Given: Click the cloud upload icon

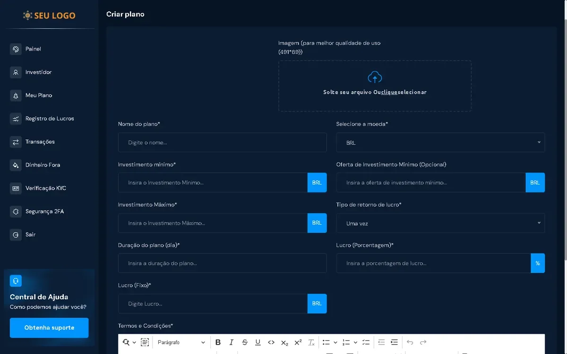Looking at the screenshot, I should (375, 77).
